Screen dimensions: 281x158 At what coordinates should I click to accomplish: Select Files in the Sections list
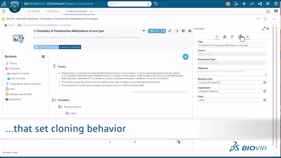click(12, 89)
